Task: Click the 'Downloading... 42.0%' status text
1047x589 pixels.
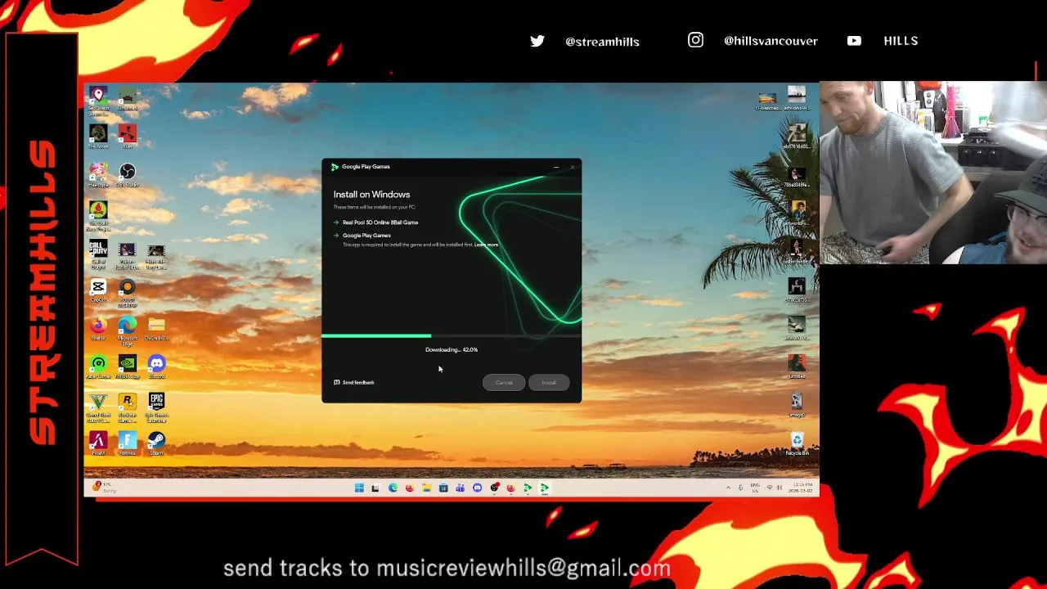Action: tap(452, 349)
